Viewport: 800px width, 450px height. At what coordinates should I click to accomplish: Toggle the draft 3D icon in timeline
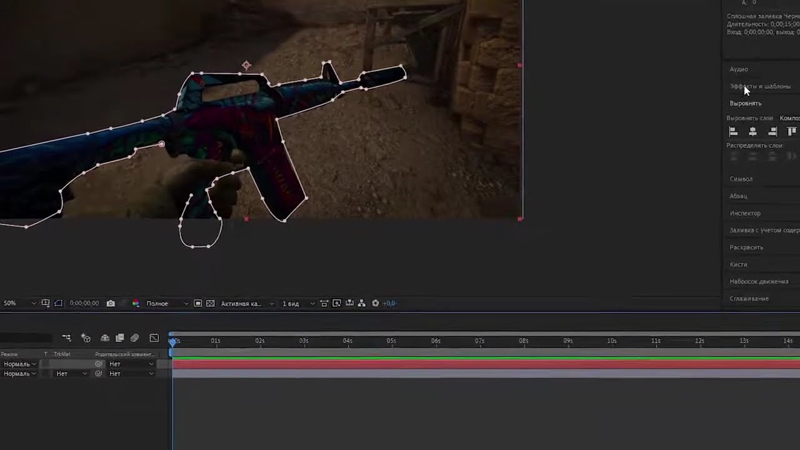(x=86, y=338)
